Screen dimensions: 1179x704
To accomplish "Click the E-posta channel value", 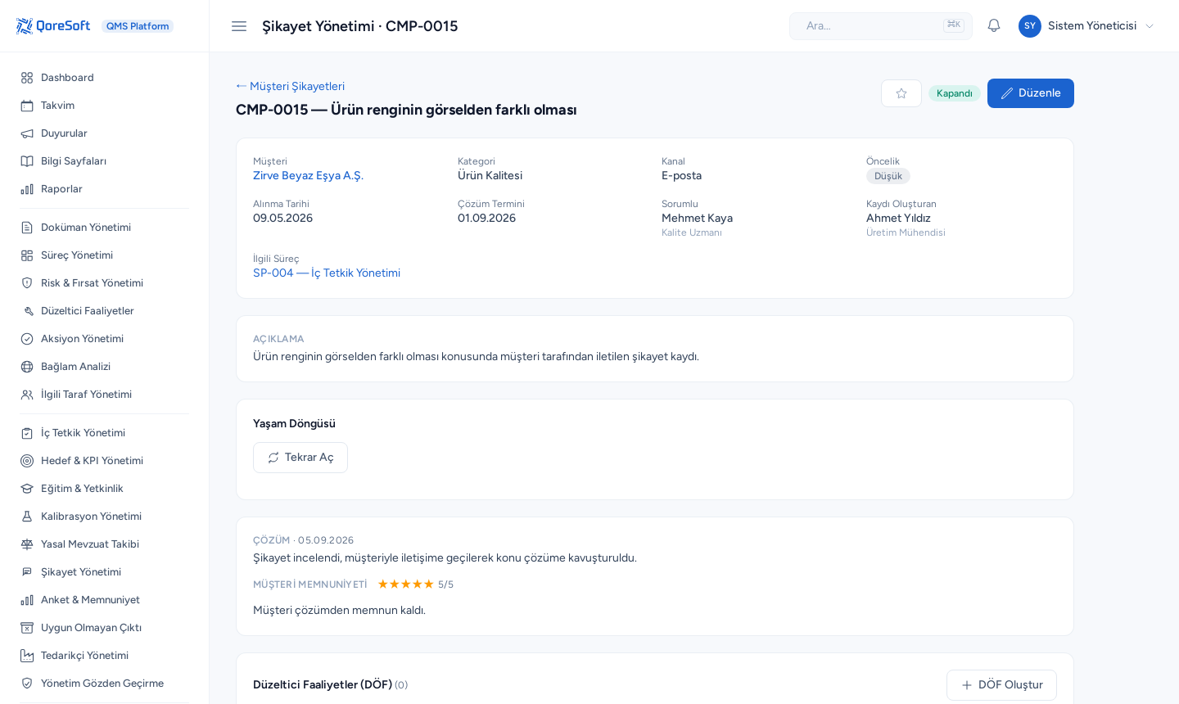I will point(681,175).
